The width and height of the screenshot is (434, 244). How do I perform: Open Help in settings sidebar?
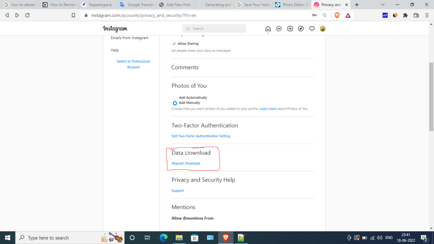point(114,50)
